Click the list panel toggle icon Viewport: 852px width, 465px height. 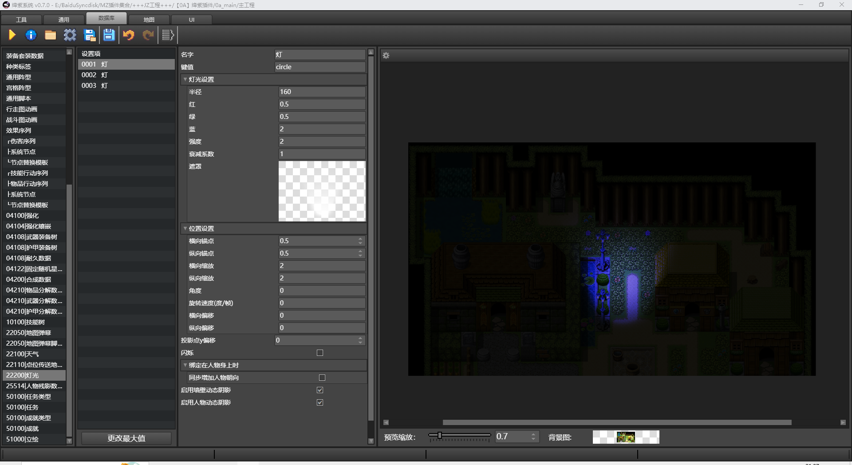point(168,35)
